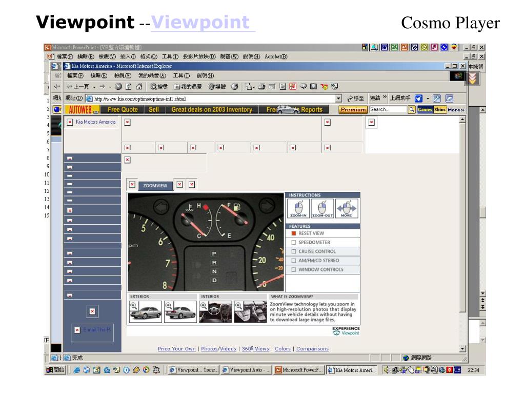Open the Acrobat(B) menu in PowerPoint
This screenshot has width=525, height=394.
(x=276, y=56)
